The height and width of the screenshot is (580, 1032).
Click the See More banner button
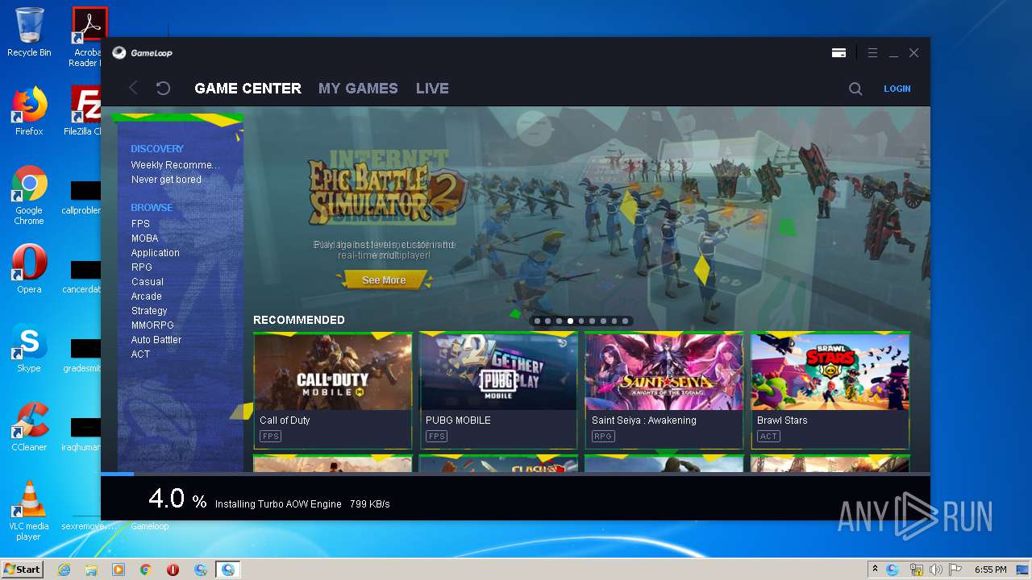click(384, 280)
